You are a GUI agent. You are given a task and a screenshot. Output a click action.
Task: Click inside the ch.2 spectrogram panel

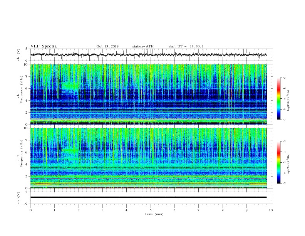[x=148, y=158]
